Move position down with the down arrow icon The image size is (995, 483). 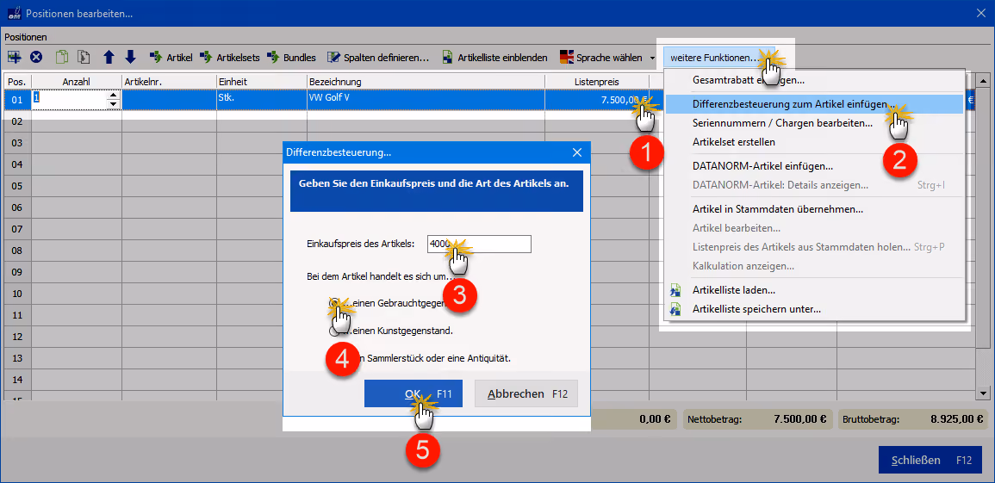pyautogui.click(x=131, y=57)
